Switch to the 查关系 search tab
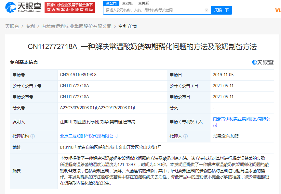This screenshot has width=281, height=194. pyautogui.click(x=143, y=3)
